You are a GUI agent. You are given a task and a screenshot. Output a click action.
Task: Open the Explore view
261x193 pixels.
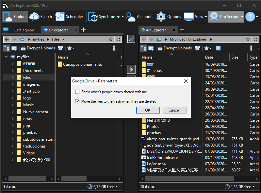pos(15,17)
